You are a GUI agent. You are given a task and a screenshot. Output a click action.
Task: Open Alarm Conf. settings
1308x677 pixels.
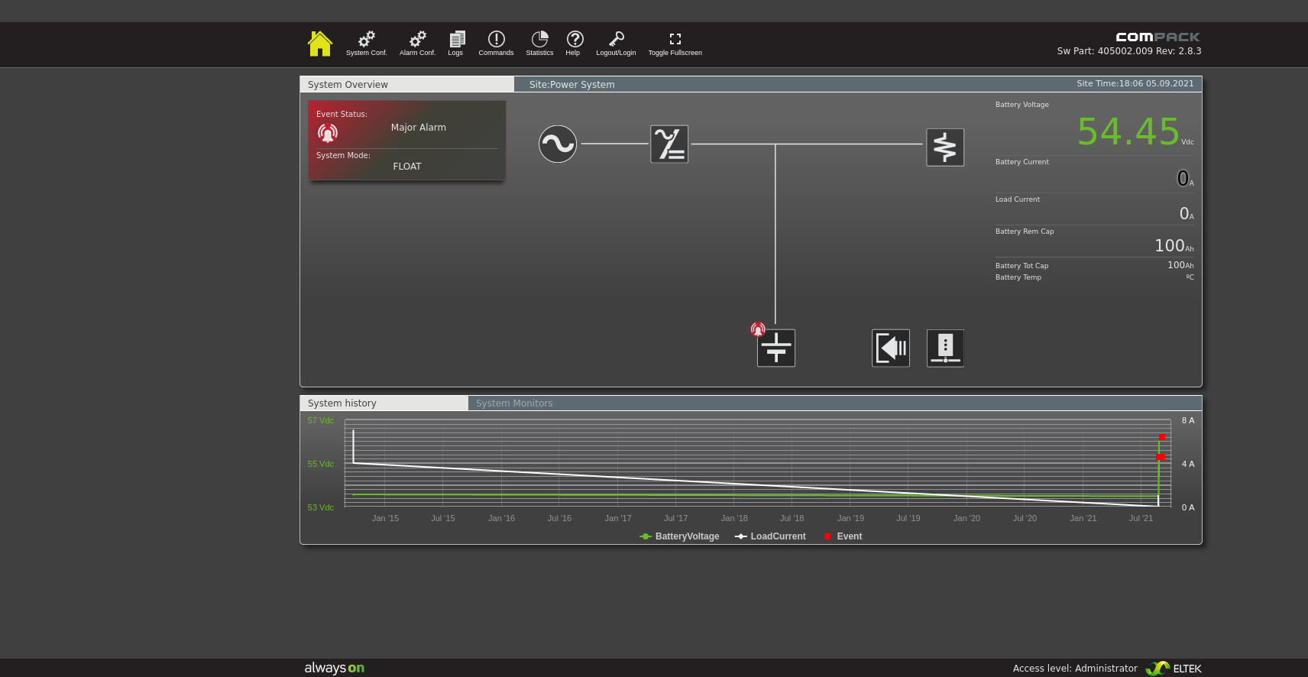pyautogui.click(x=417, y=43)
